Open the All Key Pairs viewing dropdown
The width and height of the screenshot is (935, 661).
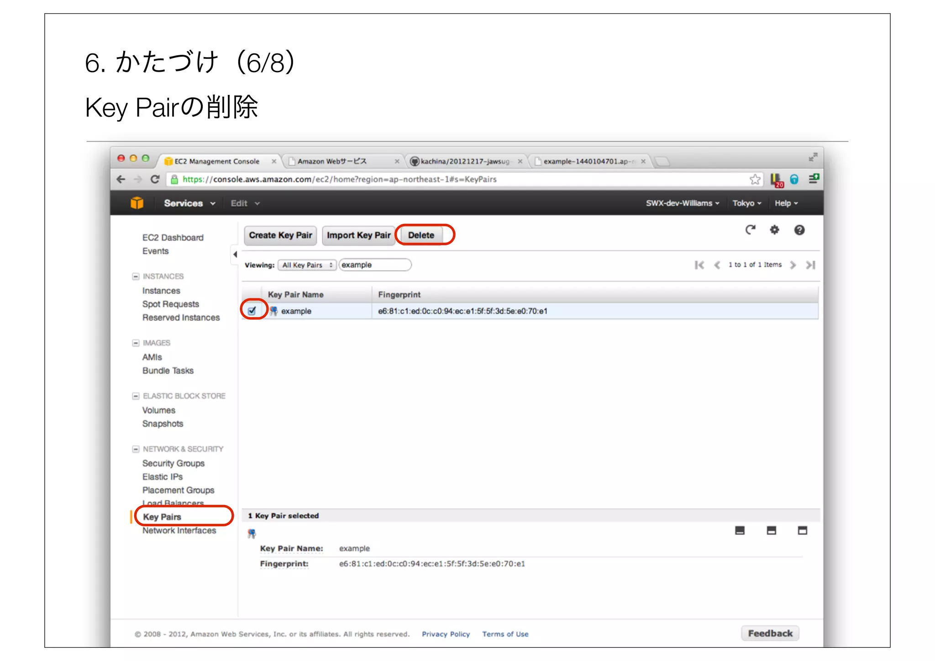coord(307,265)
